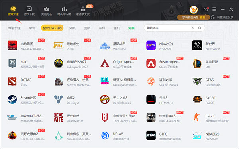The image size is (239, 149).
Task: Select the HITMAN 3 game icon
Action: [x=151, y=99]
